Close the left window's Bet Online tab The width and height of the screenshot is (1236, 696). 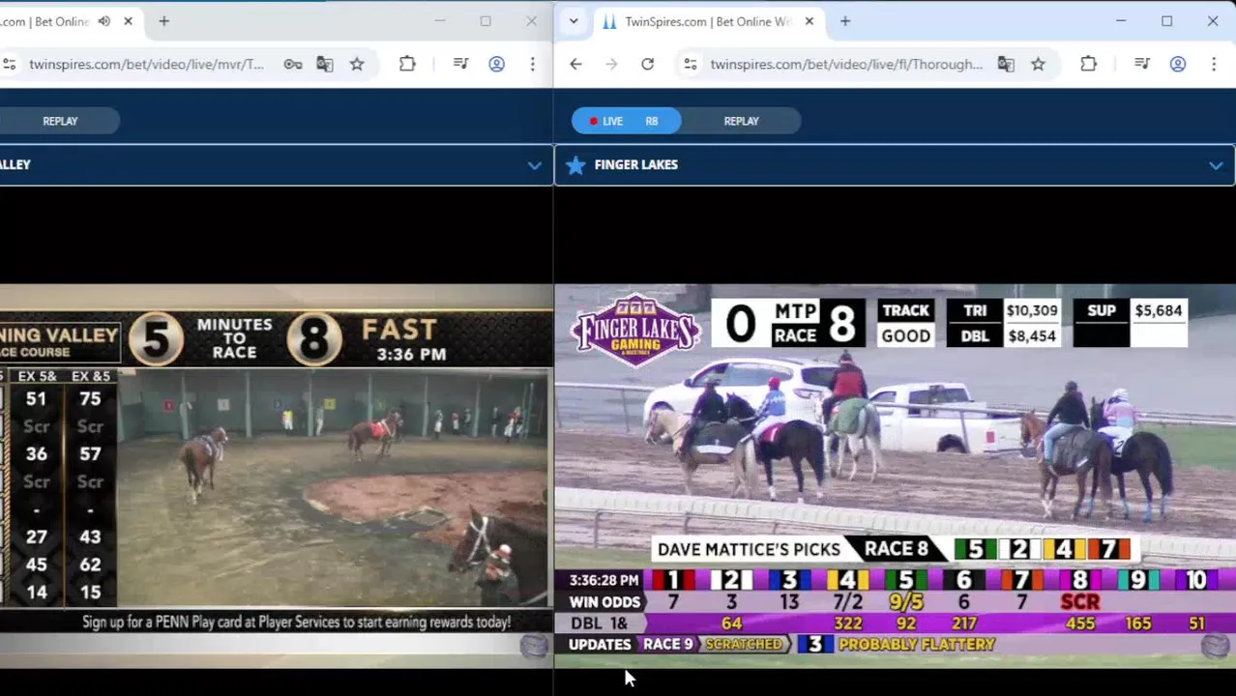(128, 21)
